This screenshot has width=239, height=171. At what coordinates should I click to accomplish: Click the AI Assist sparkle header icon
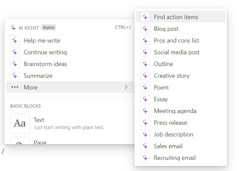13,28
